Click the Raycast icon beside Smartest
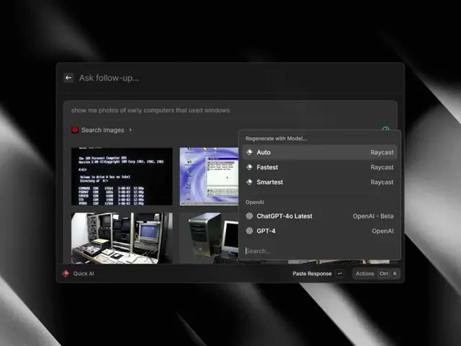Image resolution: width=461 pixels, height=346 pixels. [249, 182]
